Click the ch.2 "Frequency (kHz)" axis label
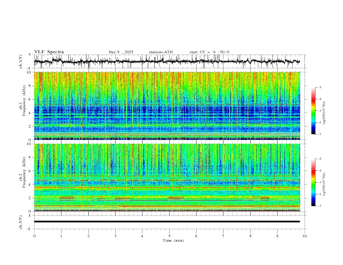 24,172
